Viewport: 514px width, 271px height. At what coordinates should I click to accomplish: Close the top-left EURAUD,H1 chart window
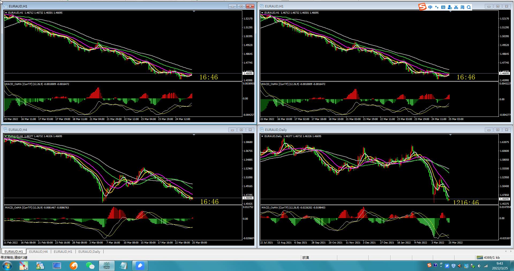(x=250, y=6)
